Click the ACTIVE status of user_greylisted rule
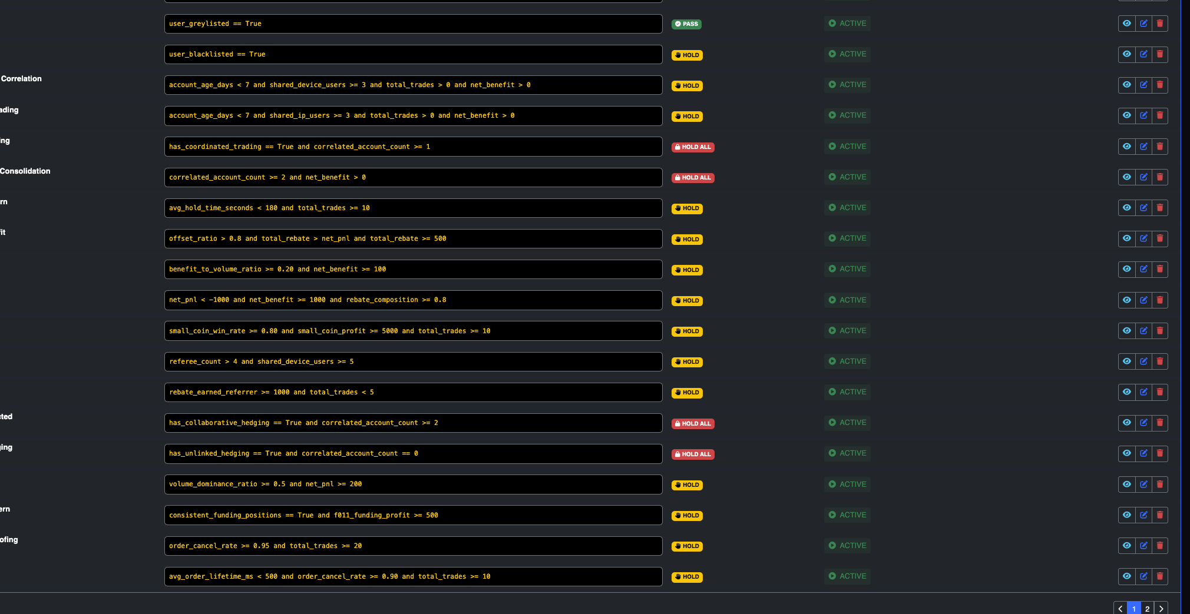1190x614 pixels. (847, 24)
